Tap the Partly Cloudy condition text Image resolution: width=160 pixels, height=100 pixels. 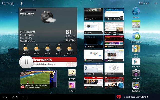coord(27,14)
